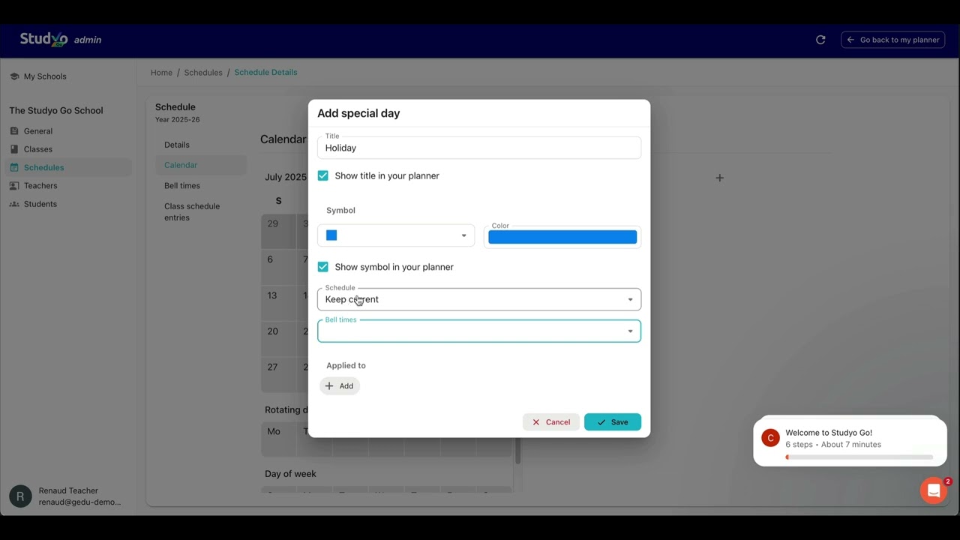Open the Schedule Details breadcrumb
Image resolution: width=960 pixels, height=540 pixels.
(265, 73)
